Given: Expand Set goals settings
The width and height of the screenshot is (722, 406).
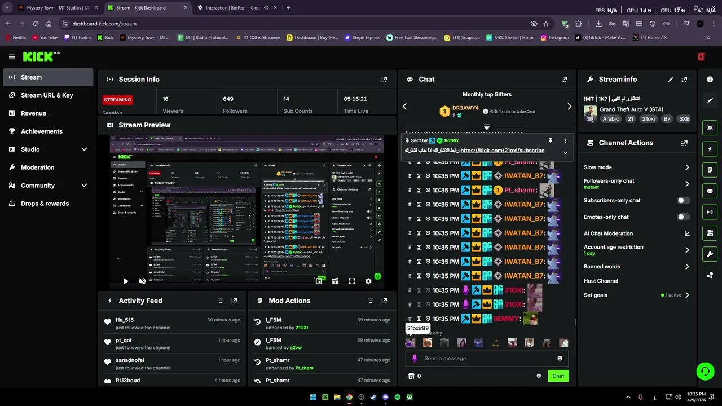Looking at the screenshot, I should pyautogui.click(x=687, y=295).
